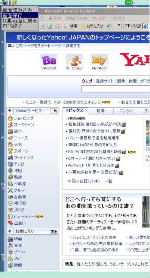This screenshot has width=150, height=278.
Task: Open the ジェイムス・ブラントの美声 link
Action: tap(94, 237)
